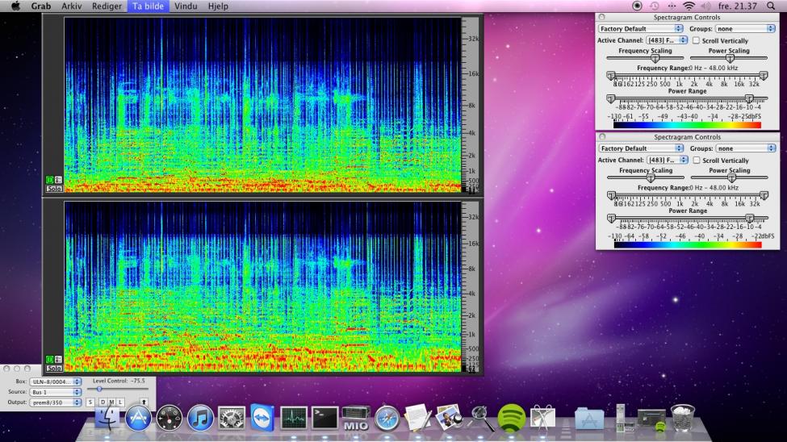The width and height of the screenshot is (787, 442).
Task: Open Terminal from the dock
Action: click(324, 417)
